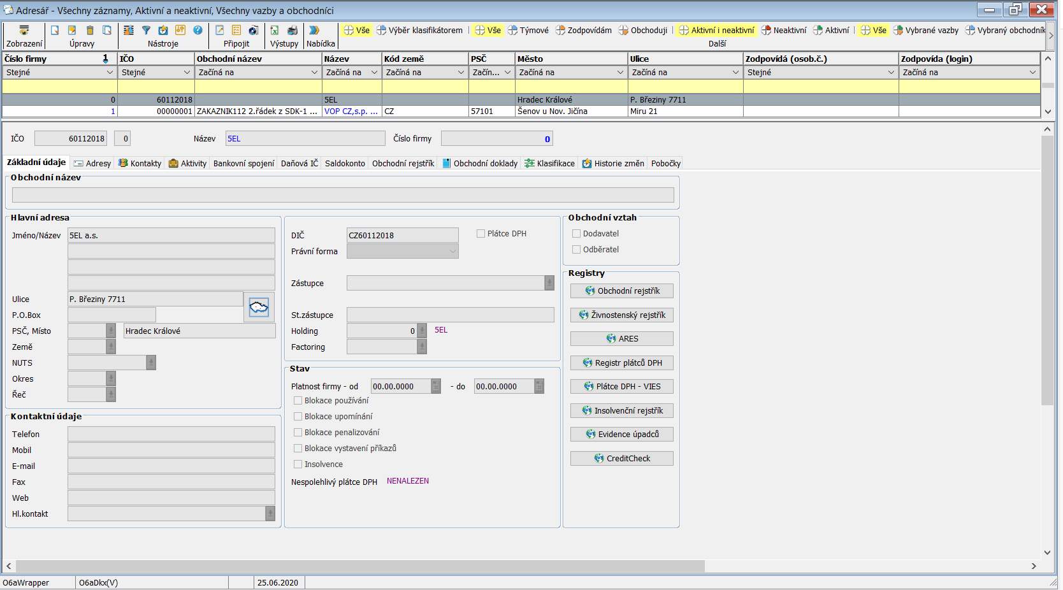The image size is (1063, 590).
Task: Toggle the Insolvence checkbox
Action: point(298,464)
